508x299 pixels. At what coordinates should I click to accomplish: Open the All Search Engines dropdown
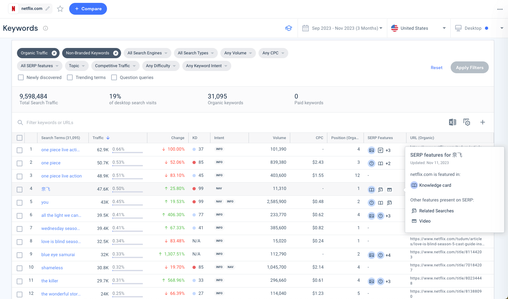pos(147,53)
